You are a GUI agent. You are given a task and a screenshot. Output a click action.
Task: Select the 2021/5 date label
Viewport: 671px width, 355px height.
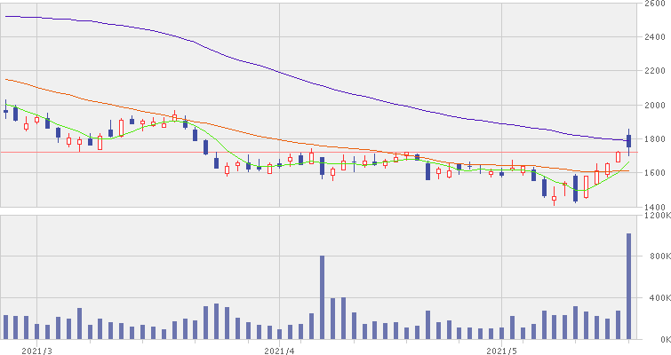pos(502,350)
